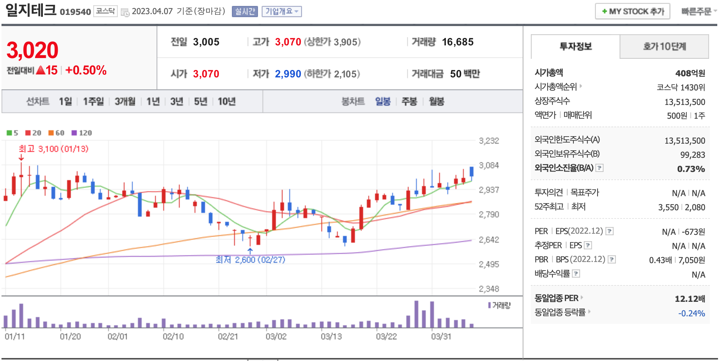Show the 3개월 line chart
The height and width of the screenshot is (361, 721).
(125, 102)
